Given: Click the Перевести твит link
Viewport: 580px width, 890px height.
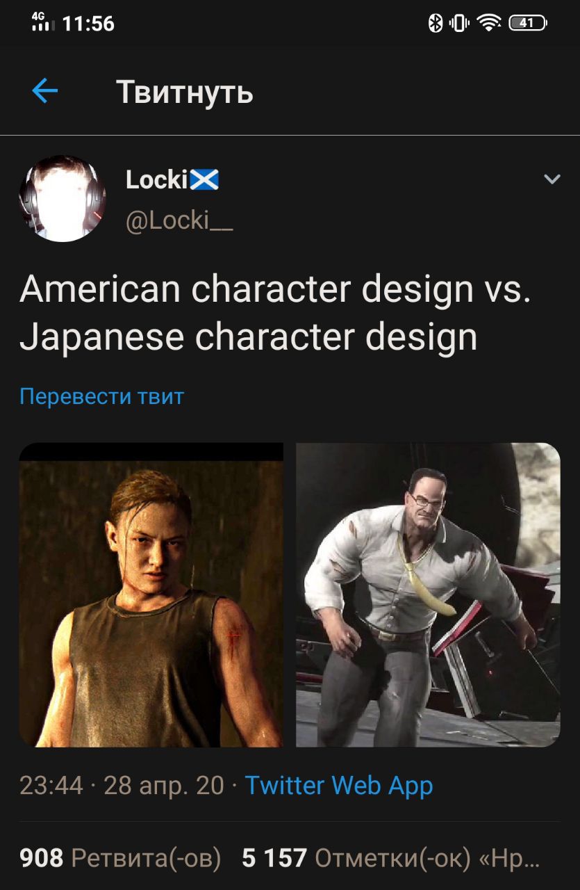Looking at the screenshot, I should 101,396.
